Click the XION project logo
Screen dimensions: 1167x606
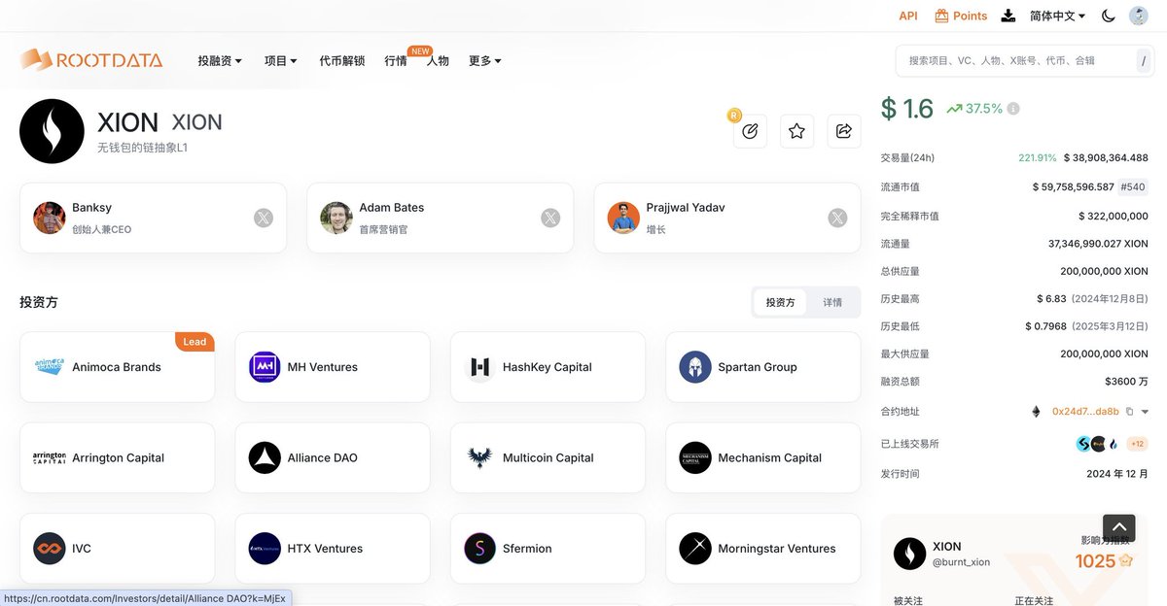click(x=52, y=131)
